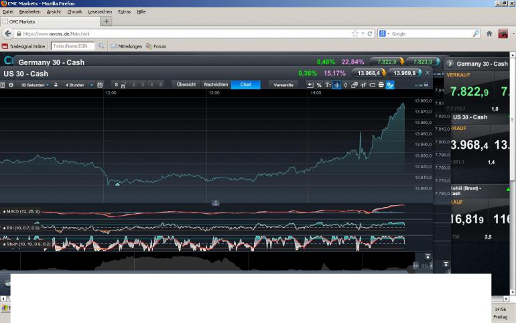The height and width of the screenshot is (323, 516).
Task: Click the layout panel icon at toolbar start
Action: (3, 85)
